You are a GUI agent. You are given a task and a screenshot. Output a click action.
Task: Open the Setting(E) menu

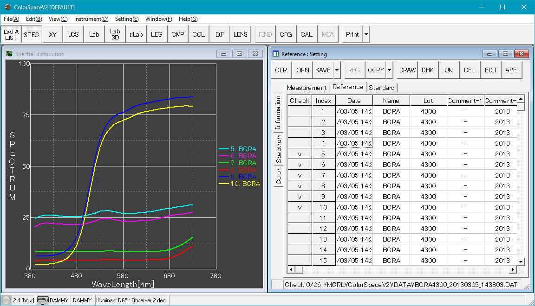point(127,19)
